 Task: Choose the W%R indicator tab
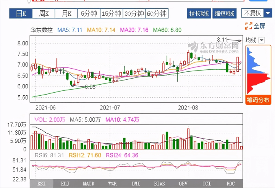pos(112,183)
